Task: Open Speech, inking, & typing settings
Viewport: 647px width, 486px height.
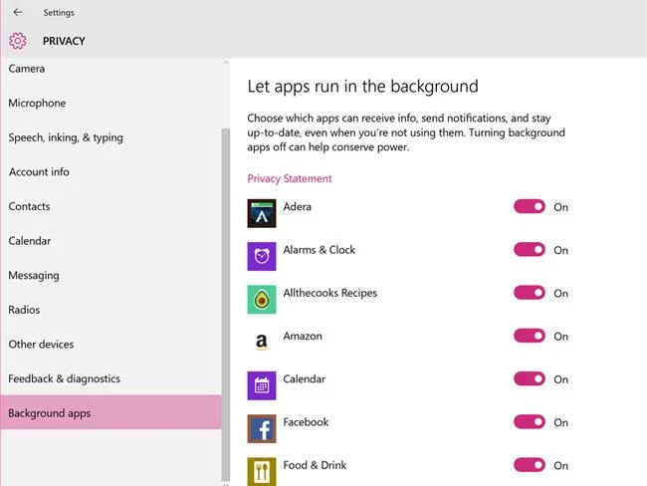Action: coord(110,137)
